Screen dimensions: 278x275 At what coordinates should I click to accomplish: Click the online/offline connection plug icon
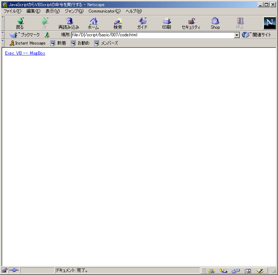(x=14, y=270)
